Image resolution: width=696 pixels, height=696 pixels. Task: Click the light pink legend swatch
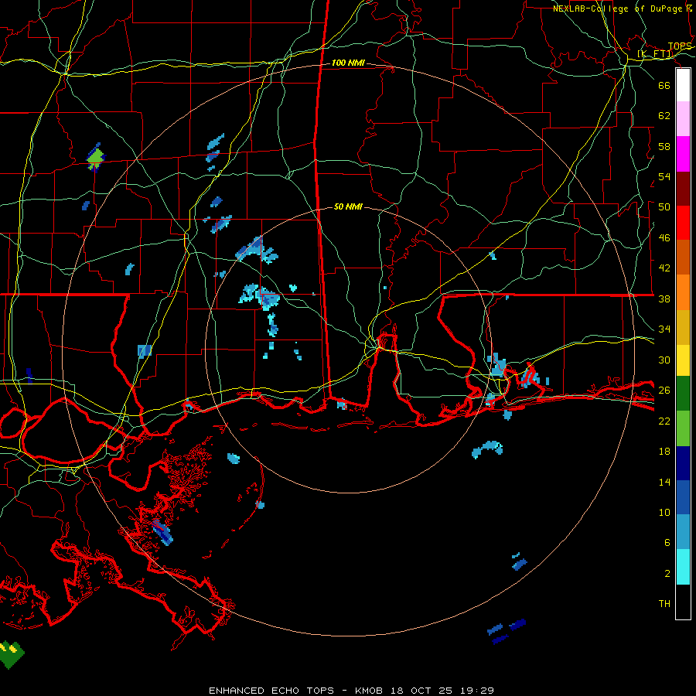(x=683, y=119)
